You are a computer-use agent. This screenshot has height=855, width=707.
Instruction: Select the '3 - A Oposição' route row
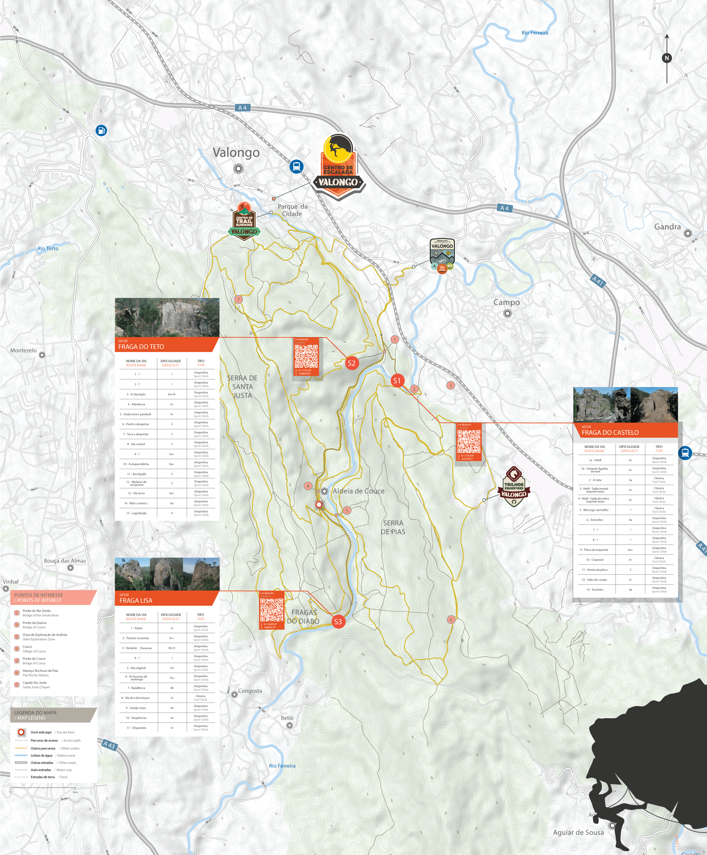click(x=167, y=394)
